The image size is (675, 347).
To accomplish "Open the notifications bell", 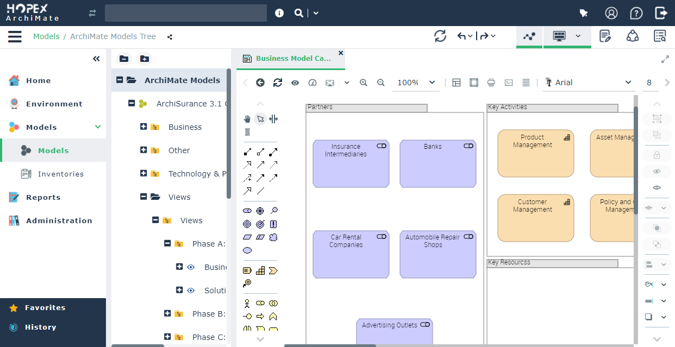I will [584, 13].
